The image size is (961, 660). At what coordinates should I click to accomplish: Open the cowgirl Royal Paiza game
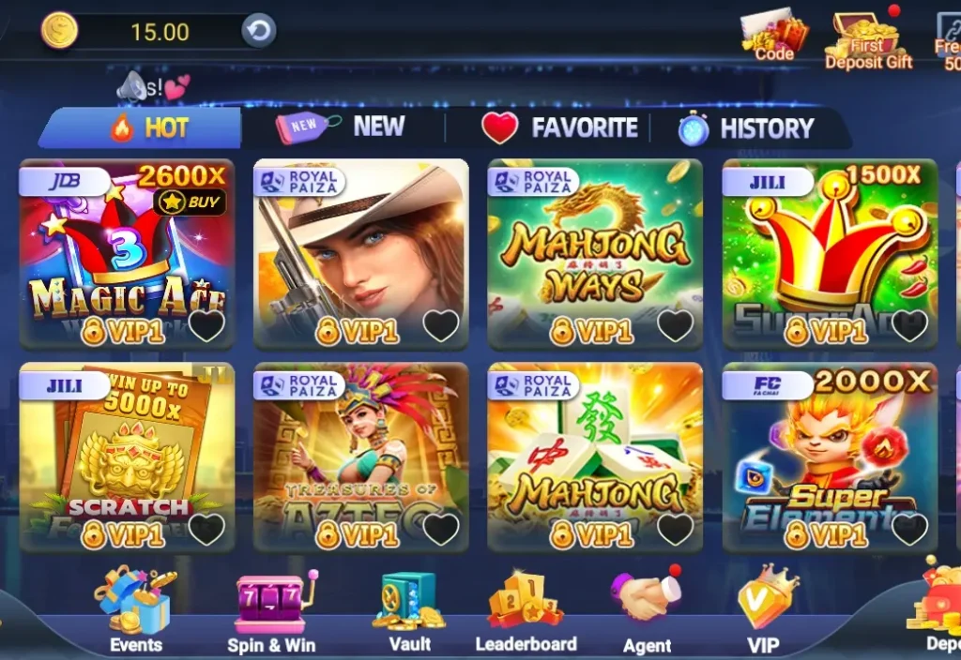tap(361, 254)
